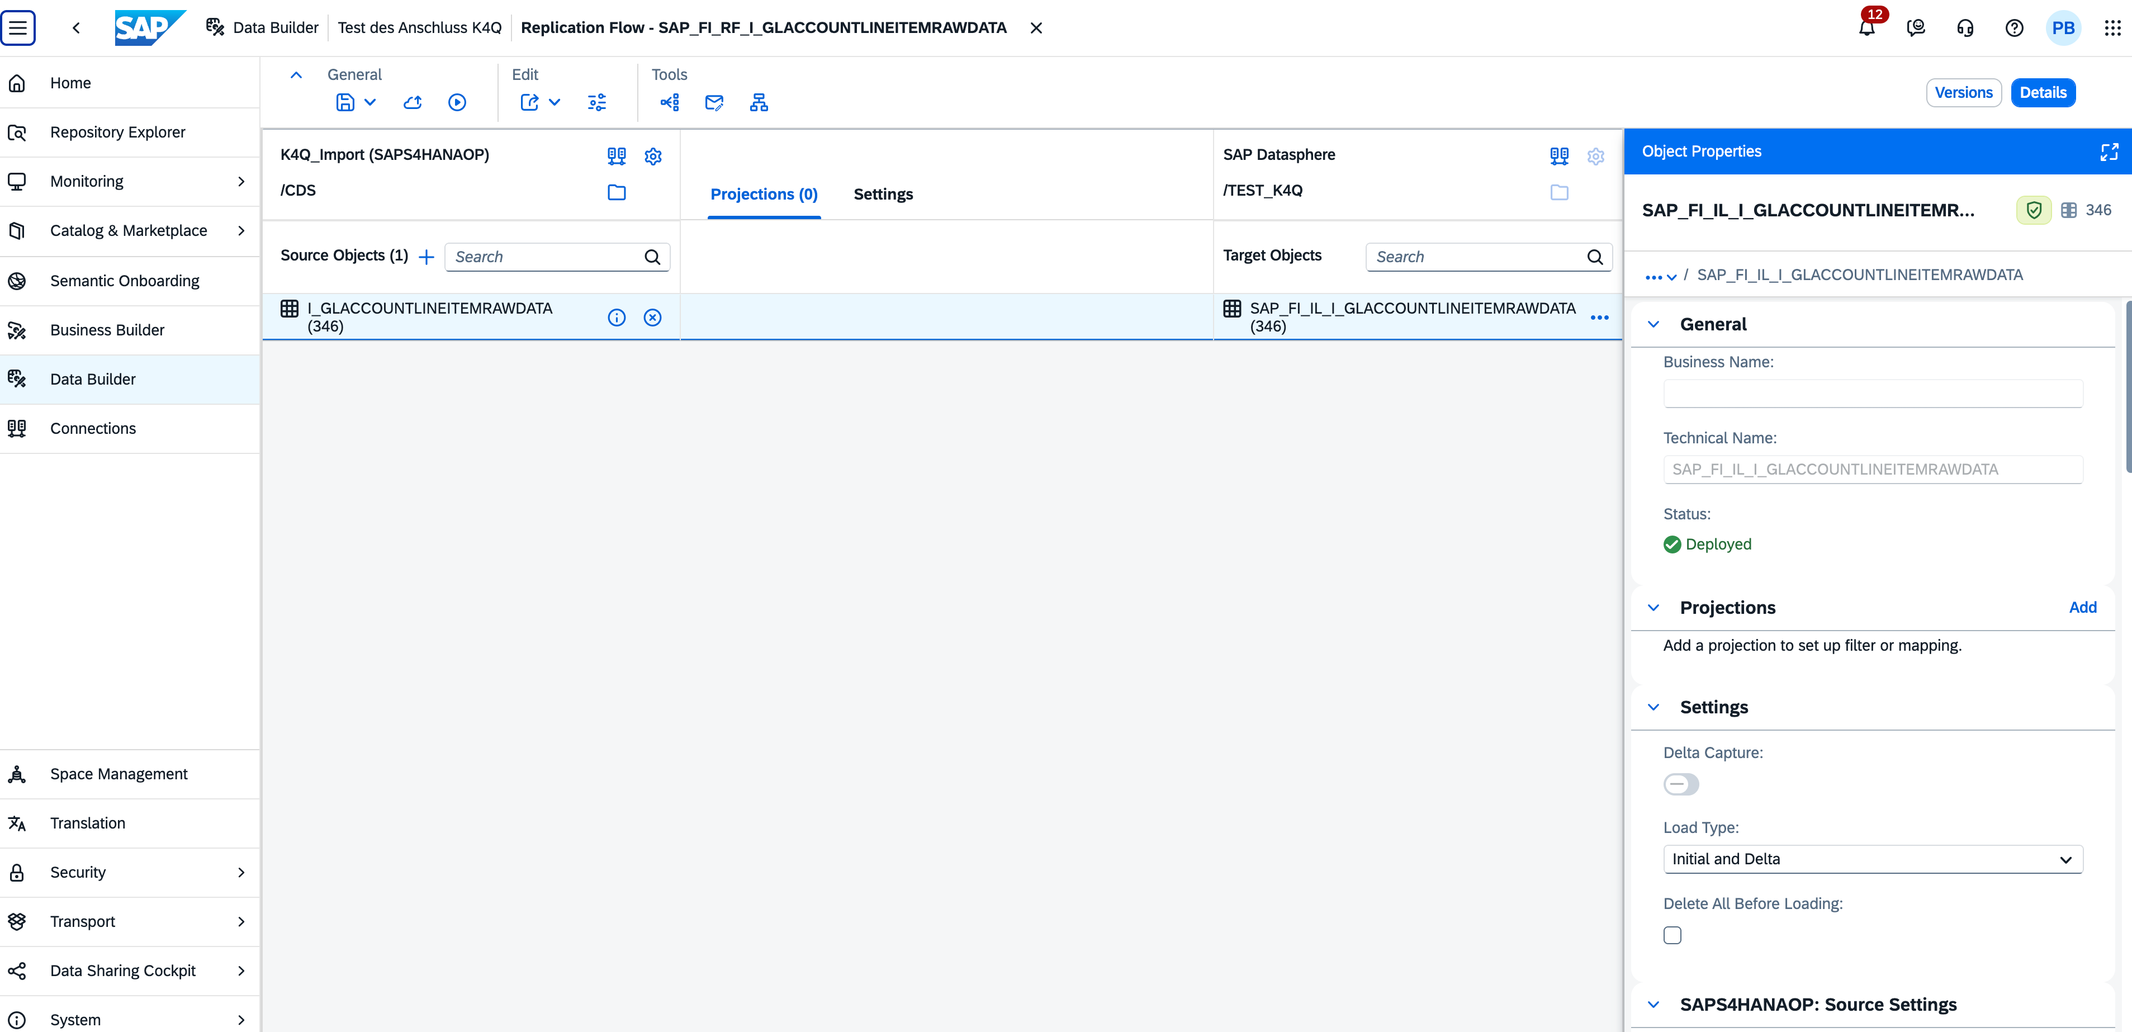Open the notifications bell
The height and width of the screenshot is (1032, 2132).
tap(1867, 27)
